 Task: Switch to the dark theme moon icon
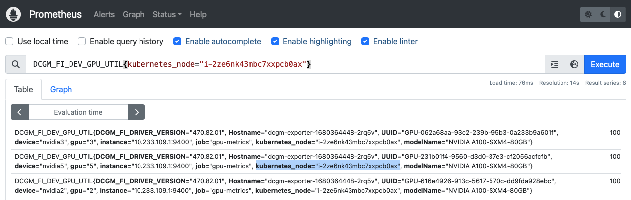tap(603, 14)
